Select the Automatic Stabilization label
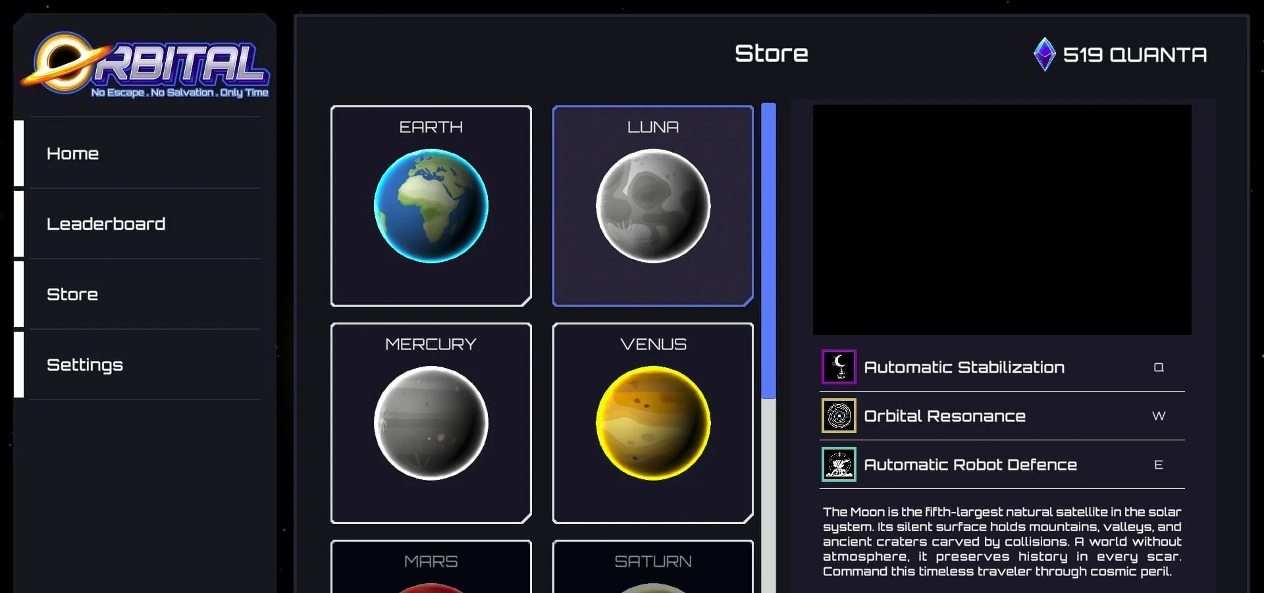 click(x=964, y=367)
